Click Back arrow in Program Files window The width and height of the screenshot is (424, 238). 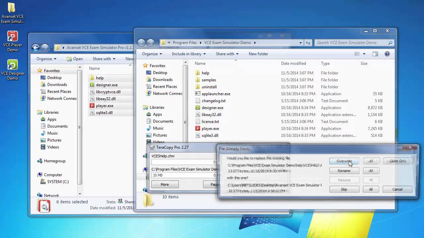[x=141, y=43]
